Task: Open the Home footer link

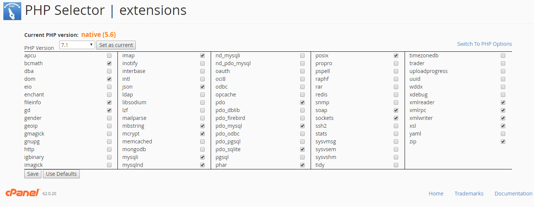Action: point(436,194)
